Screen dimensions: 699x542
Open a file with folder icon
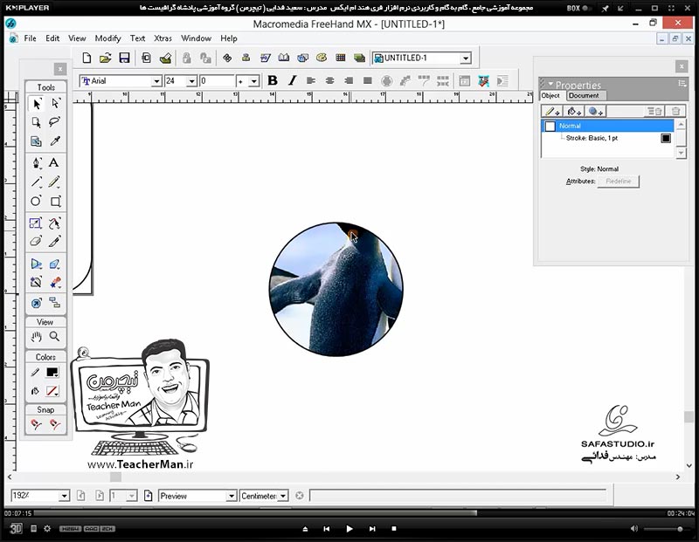[105, 58]
